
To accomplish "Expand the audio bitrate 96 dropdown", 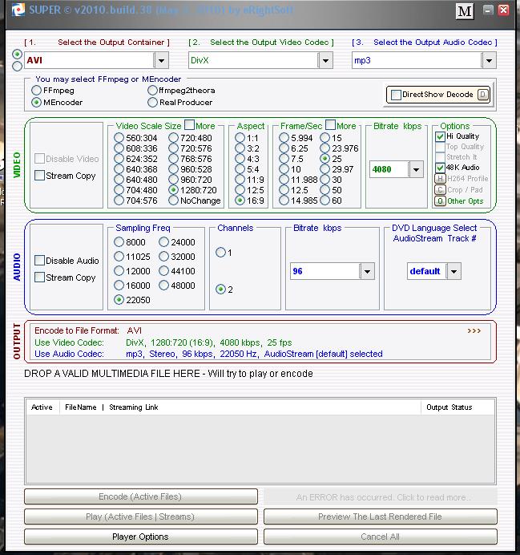I will pyautogui.click(x=368, y=271).
